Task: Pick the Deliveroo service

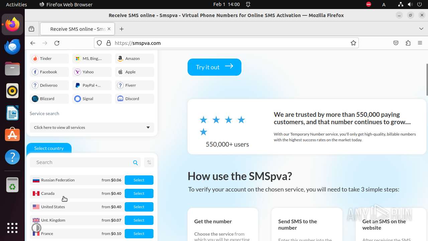Action: pyautogui.click(x=49, y=85)
